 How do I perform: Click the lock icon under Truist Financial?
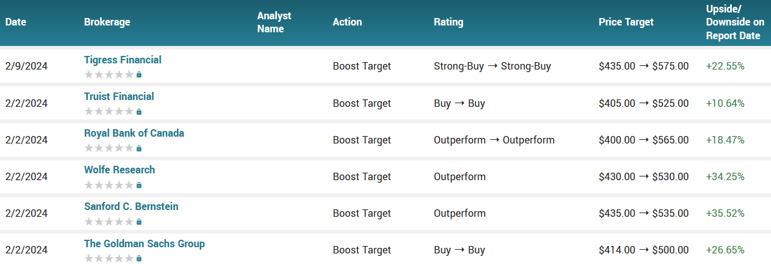(x=139, y=112)
